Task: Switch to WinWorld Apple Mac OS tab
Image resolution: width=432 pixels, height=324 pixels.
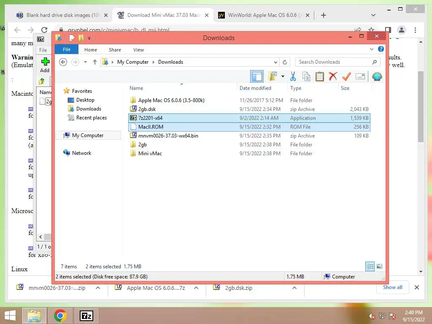Action: (x=263, y=15)
